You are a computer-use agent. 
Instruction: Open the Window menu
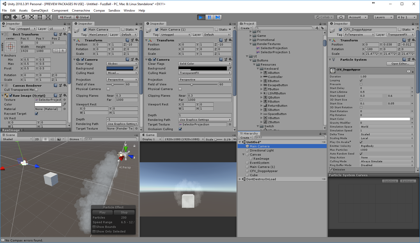click(129, 11)
